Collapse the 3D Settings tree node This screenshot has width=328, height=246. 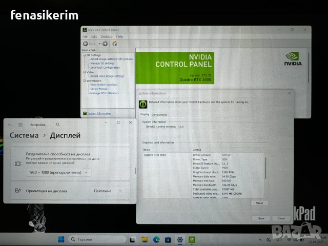pos(84,55)
